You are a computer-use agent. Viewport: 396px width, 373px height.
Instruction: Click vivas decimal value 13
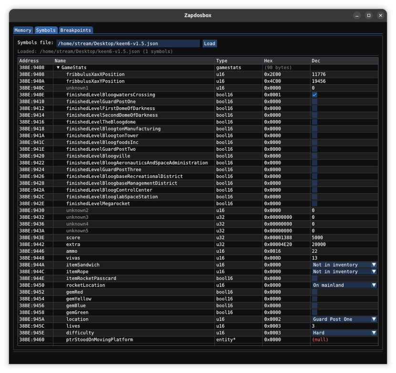tap(314, 258)
